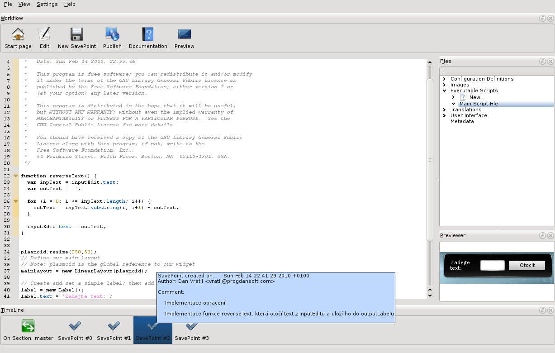Click line number 37 in the gutter
Image resolution: width=555 pixels, height=353 pixels.
pyautogui.click(x=7, y=271)
